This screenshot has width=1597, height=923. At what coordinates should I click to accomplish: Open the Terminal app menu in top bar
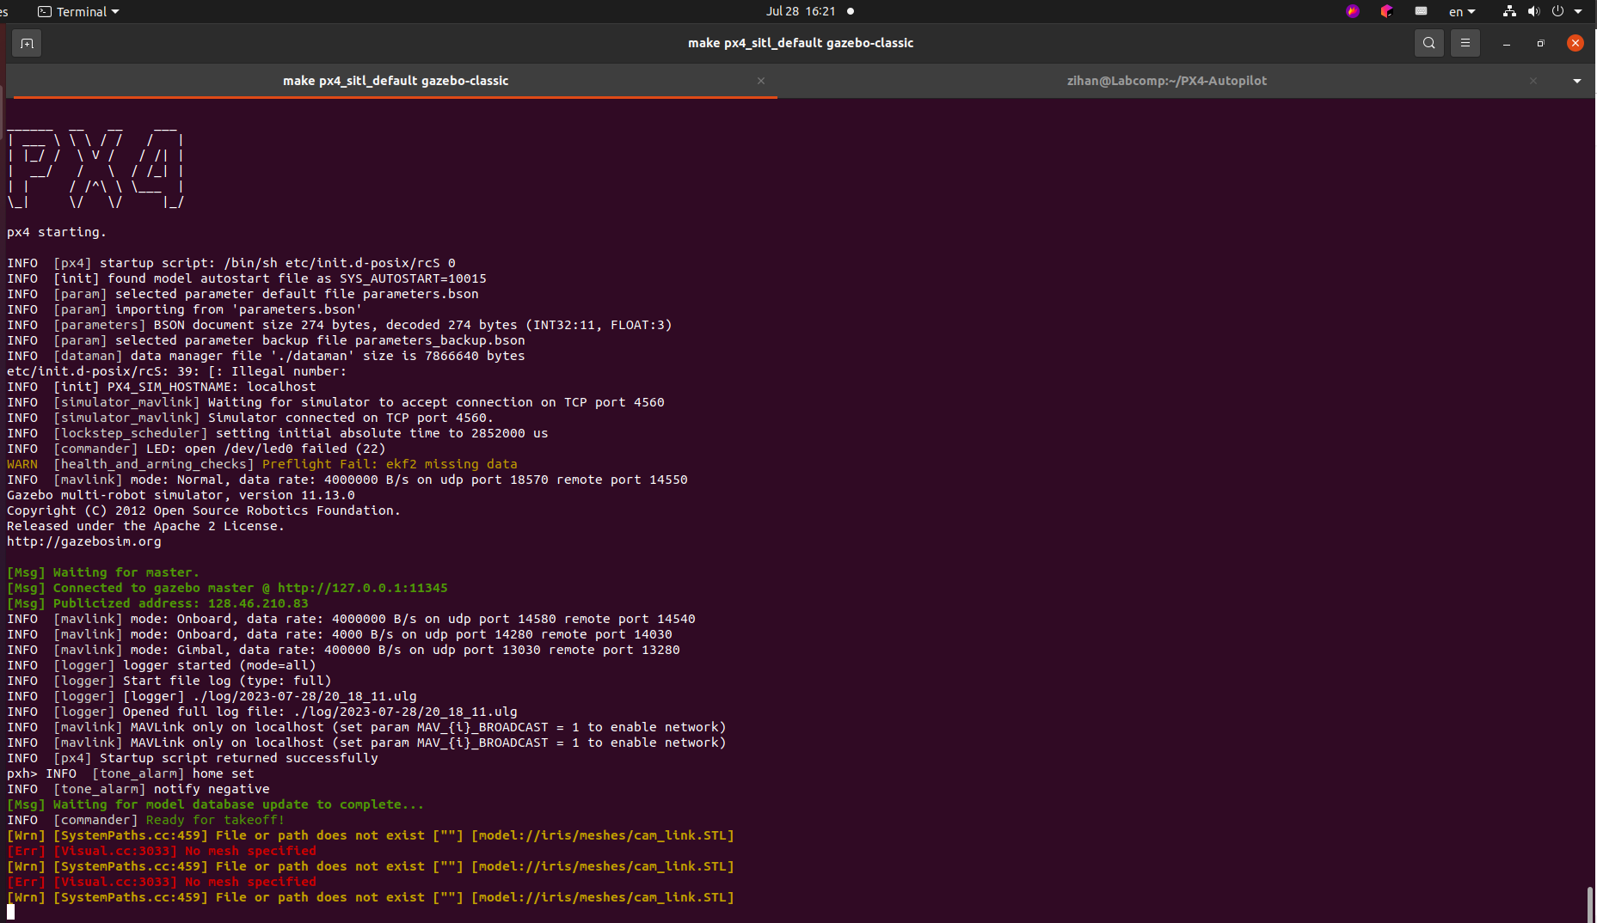(x=79, y=11)
